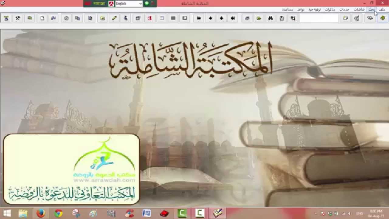Click the skip arrow next to open-book icon
The width and height of the screenshot is (389, 219).
click(199, 18)
